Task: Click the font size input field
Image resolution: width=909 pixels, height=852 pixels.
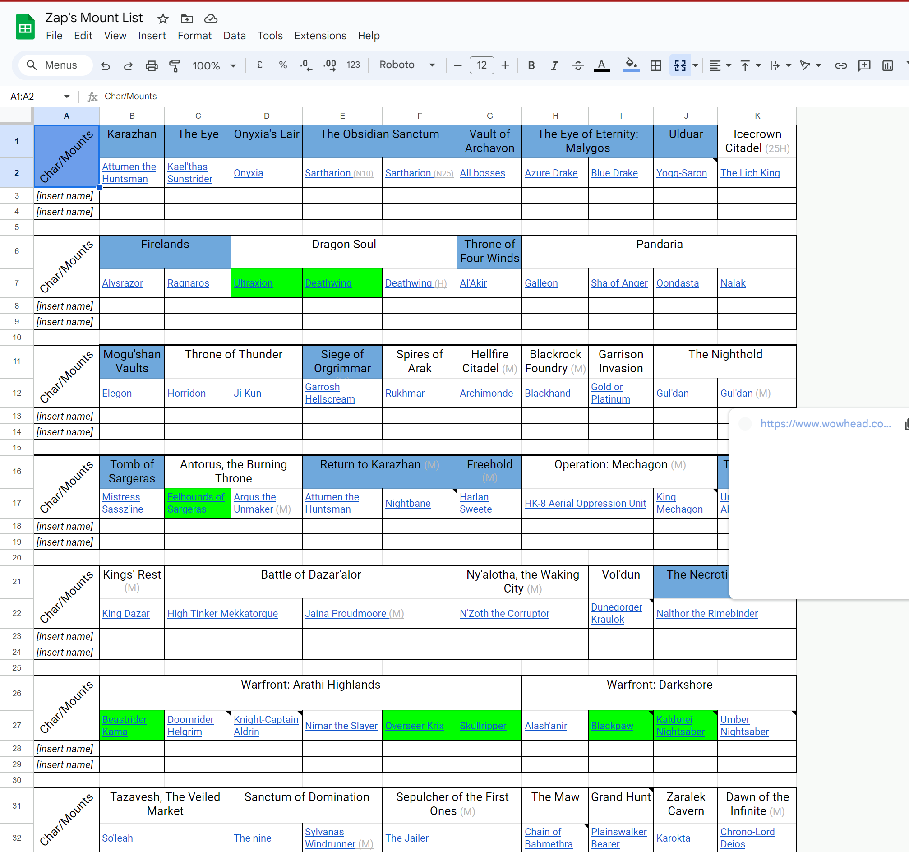Action: pos(481,65)
